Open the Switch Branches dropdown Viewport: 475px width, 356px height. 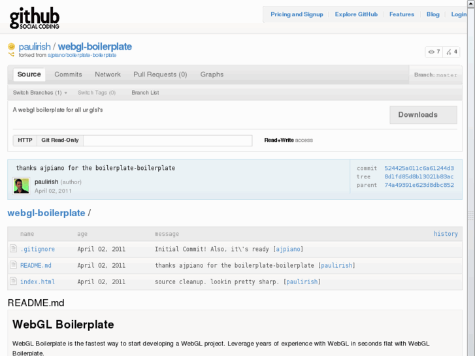point(40,93)
